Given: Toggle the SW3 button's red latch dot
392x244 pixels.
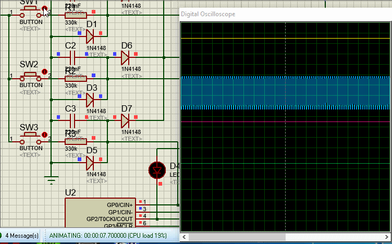Looking at the screenshot, I should click(x=44, y=135).
